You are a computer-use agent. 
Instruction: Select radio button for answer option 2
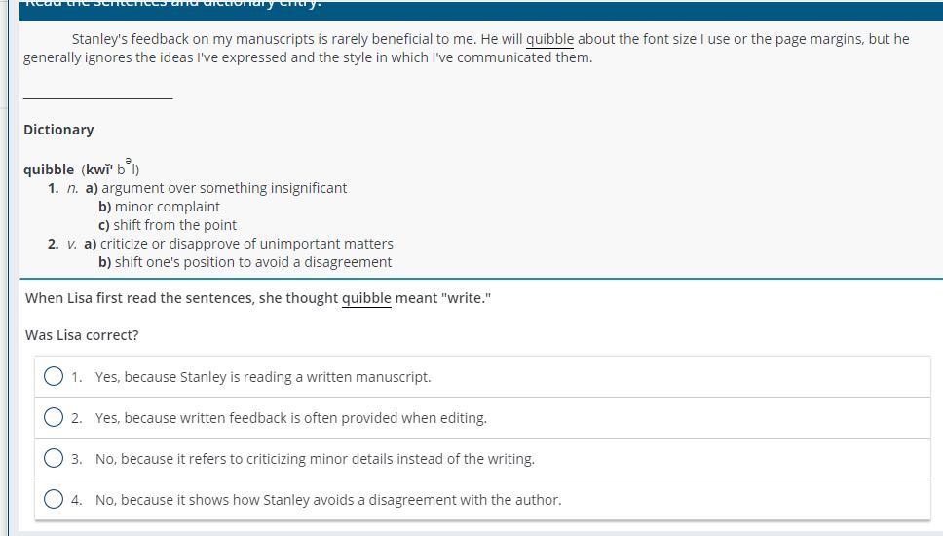click(x=54, y=417)
